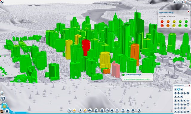The width and height of the screenshot is (191, 114).
Task: Click the City label on bottom-left bar
Action: [x=13, y=113]
